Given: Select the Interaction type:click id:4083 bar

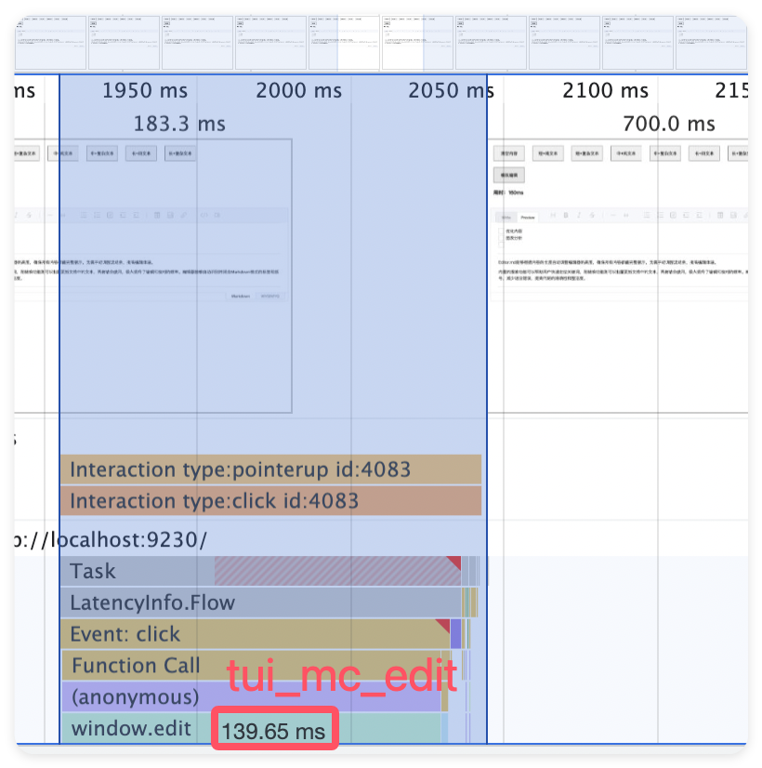Looking at the screenshot, I should coord(270,500).
